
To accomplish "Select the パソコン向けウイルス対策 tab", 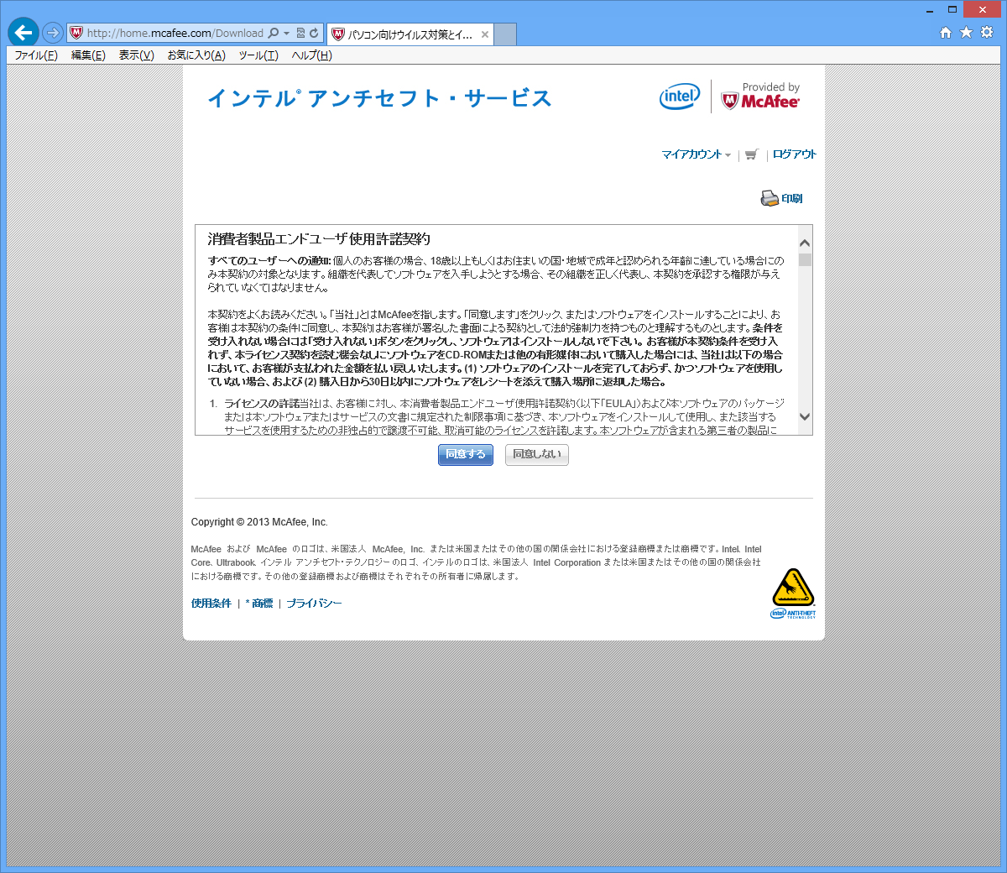I will (x=410, y=34).
